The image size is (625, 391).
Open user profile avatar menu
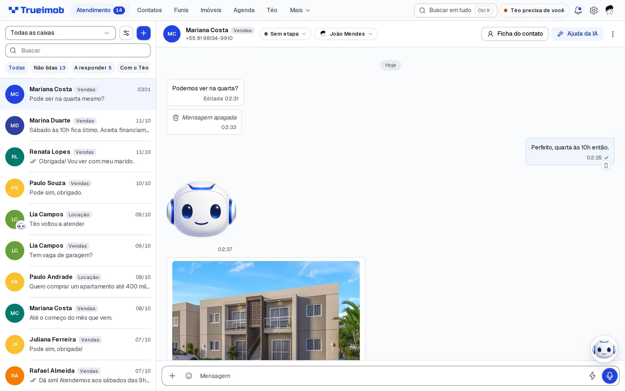609,10
